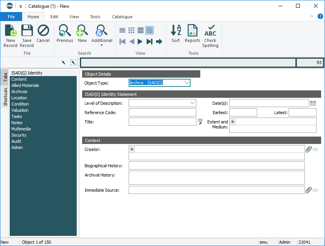The image size is (325, 246).
Task: Run Check Spelling
Action: click(210, 31)
